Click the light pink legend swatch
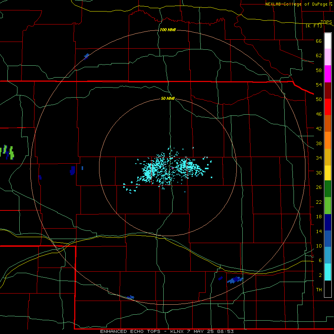The width and height of the screenshot is (334, 334). point(328,57)
